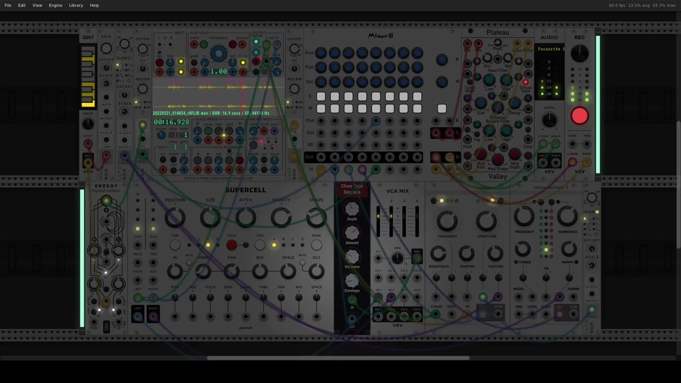The image size is (681, 383).
Task: Click the Supercell SIZE knob
Action: pos(210,218)
